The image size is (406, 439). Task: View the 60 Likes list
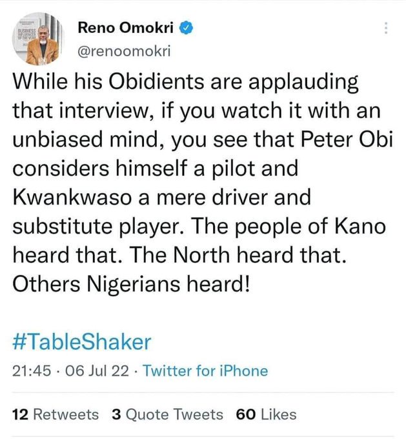tap(266, 414)
